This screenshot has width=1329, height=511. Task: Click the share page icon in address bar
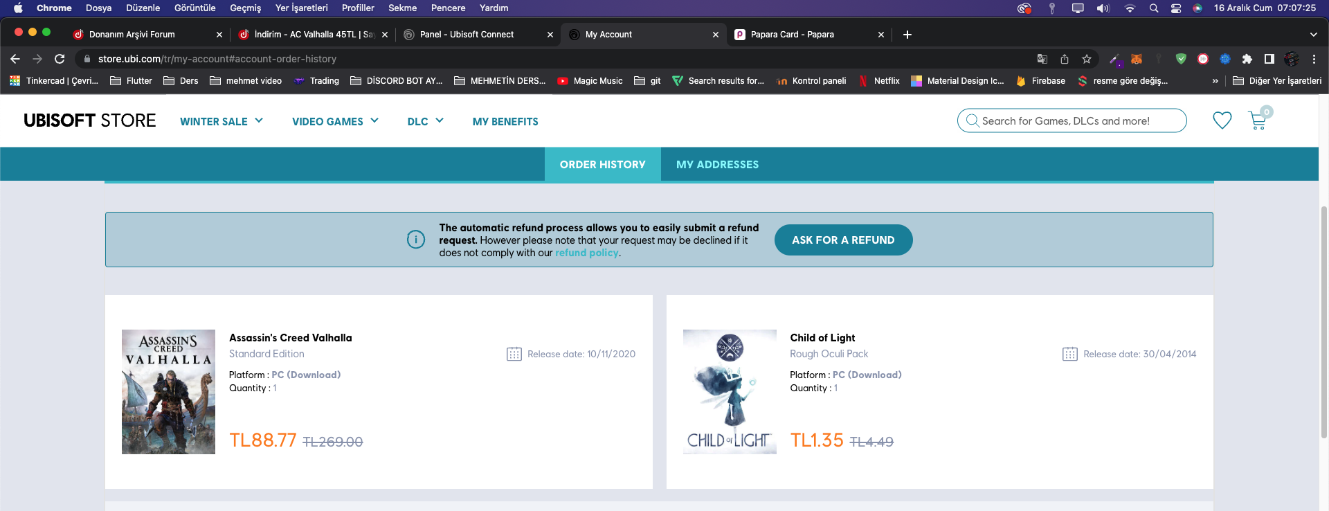pyautogui.click(x=1065, y=59)
